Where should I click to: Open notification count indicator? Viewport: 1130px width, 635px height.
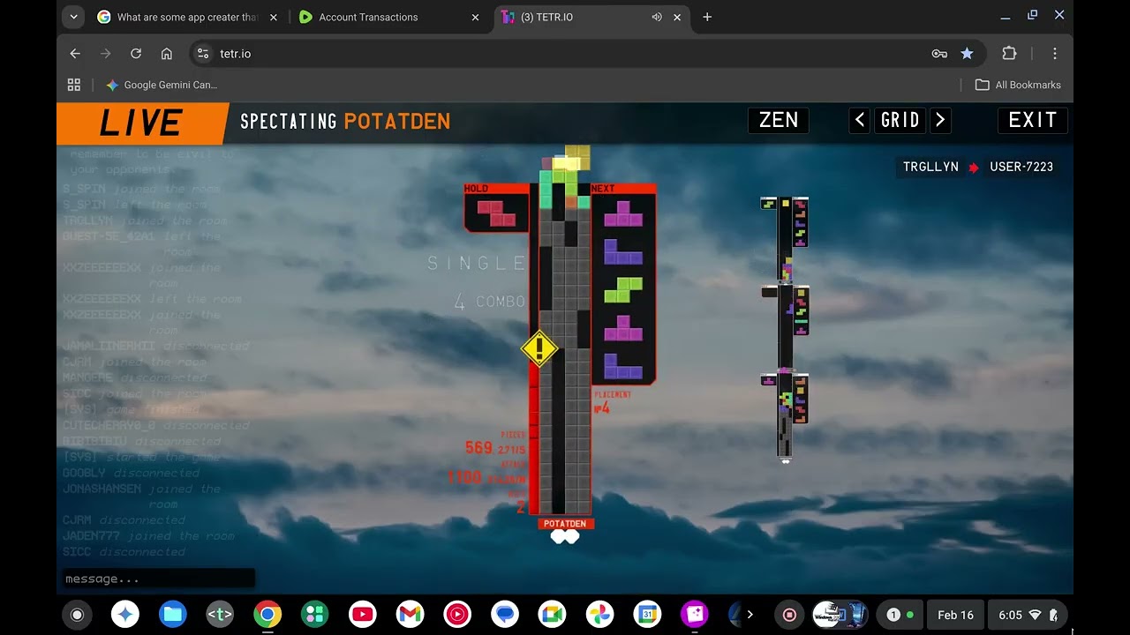(x=900, y=615)
